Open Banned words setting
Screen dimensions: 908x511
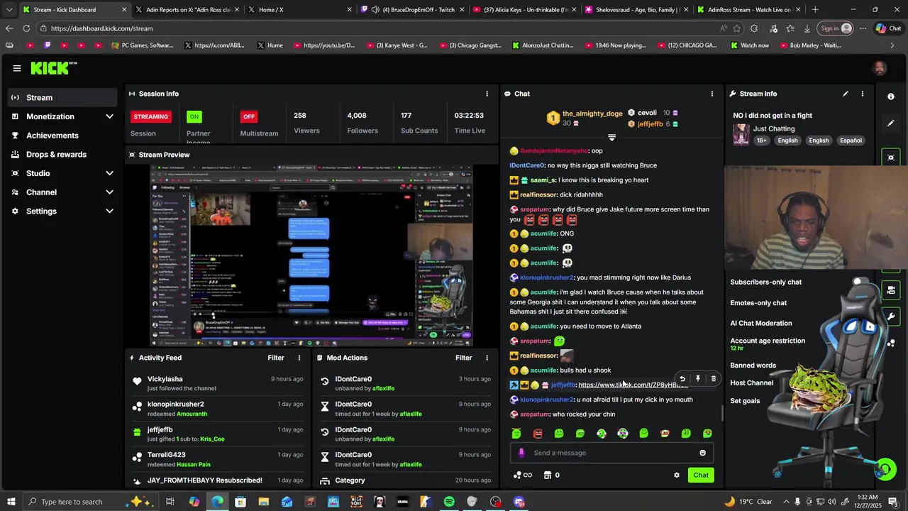(x=753, y=366)
